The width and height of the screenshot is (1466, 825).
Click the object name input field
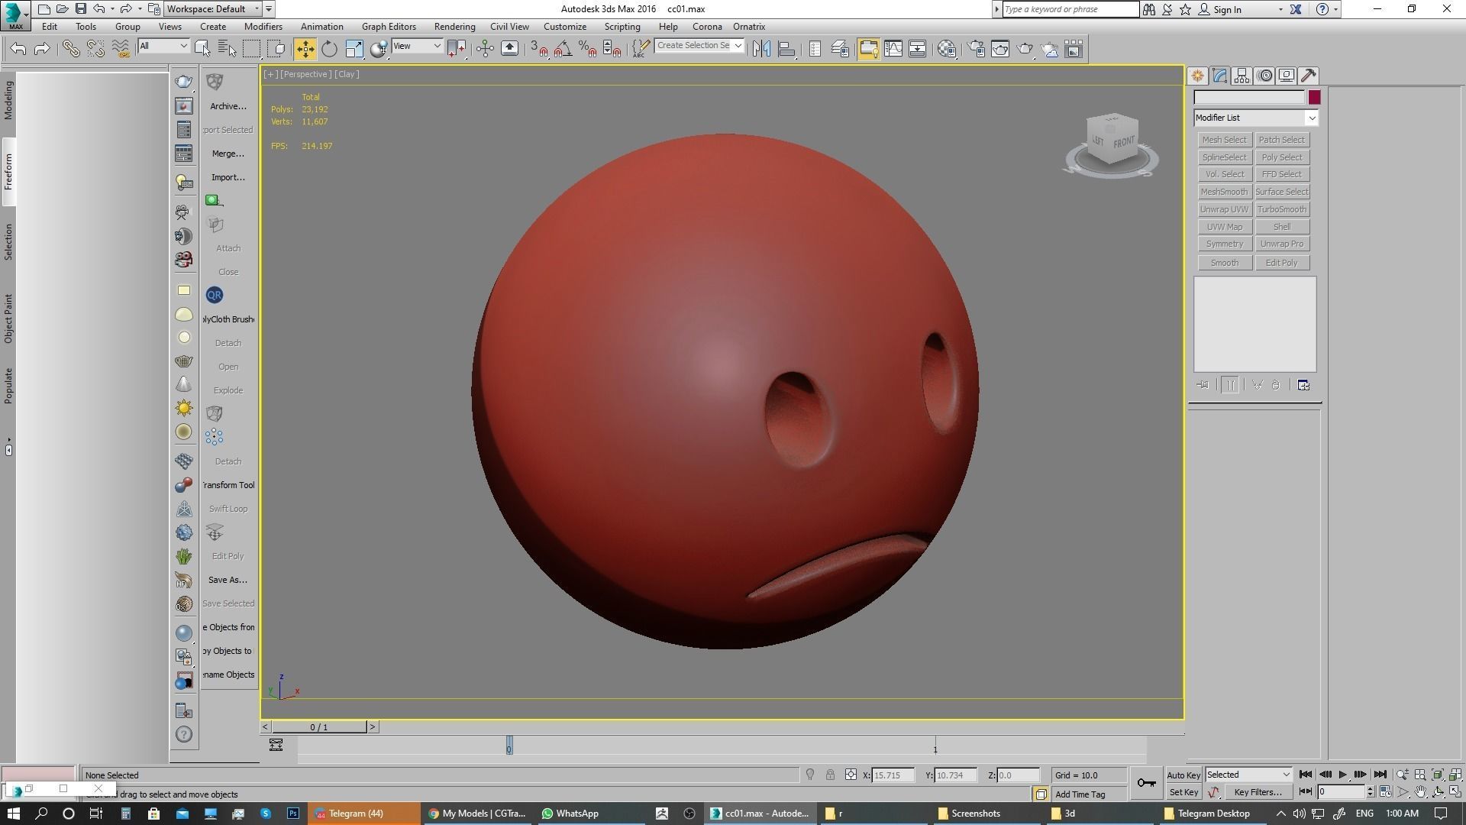1249,97
